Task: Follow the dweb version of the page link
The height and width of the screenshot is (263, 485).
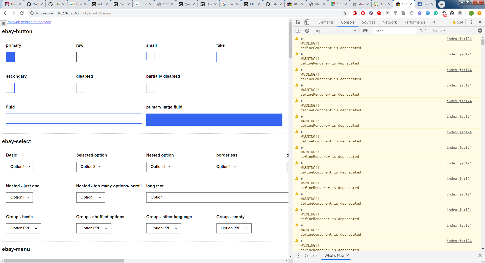Action: [29, 22]
